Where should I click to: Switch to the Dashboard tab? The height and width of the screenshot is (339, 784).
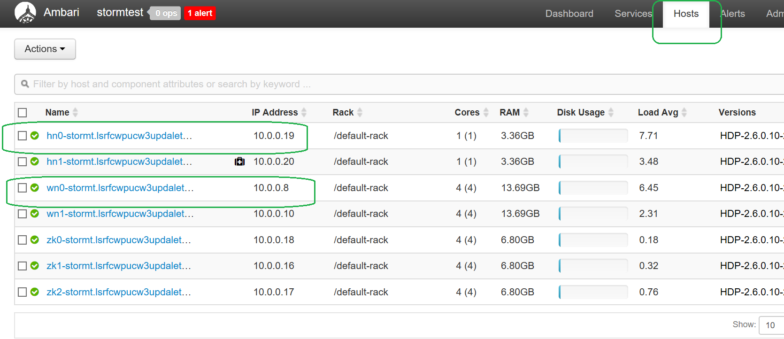[569, 14]
